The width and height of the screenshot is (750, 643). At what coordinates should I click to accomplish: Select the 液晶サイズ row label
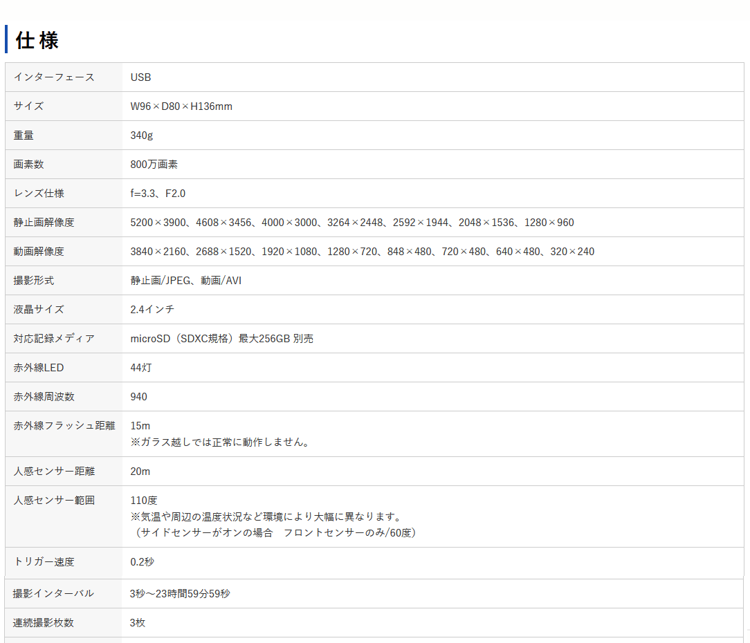pos(39,310)
